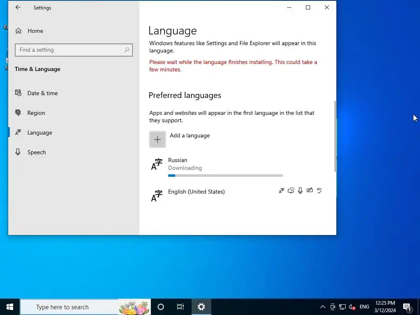The height and width of the screenshot is (315, 420).
Task: Click the Russian download progress bar
Action: (x=226, y=176)
